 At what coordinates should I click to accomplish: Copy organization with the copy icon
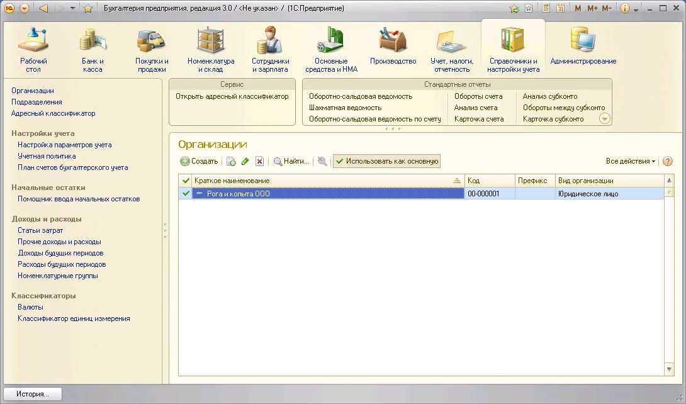[231, 161]
